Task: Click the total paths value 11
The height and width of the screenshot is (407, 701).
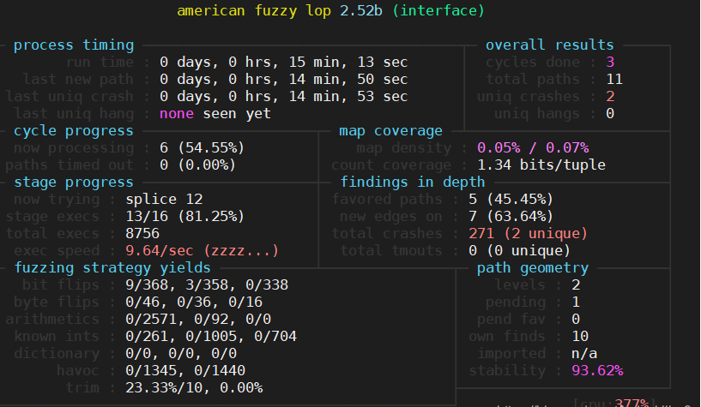Action: [614, 80]
